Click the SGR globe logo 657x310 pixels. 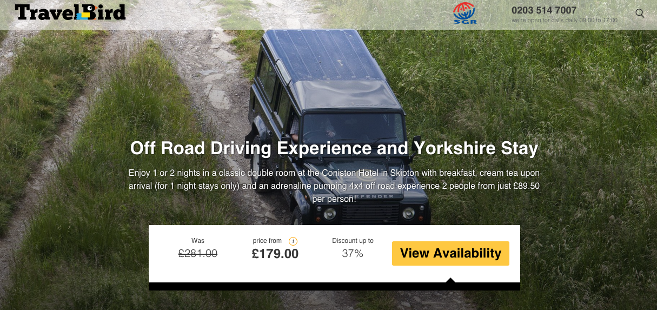464,14
